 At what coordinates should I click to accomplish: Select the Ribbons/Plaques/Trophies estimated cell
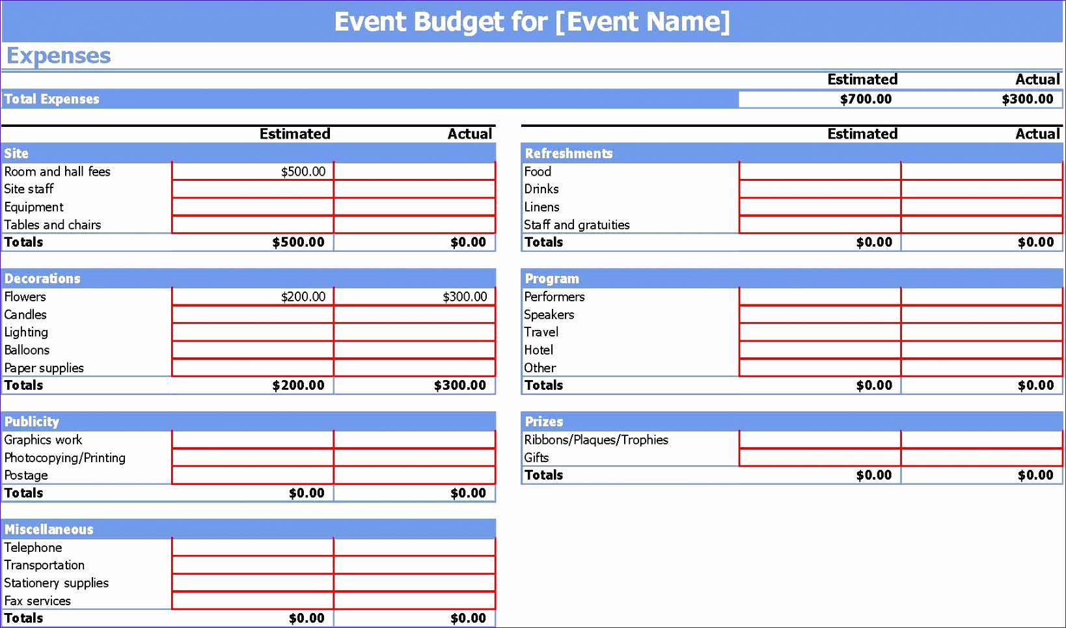click(x=819, y=439)
